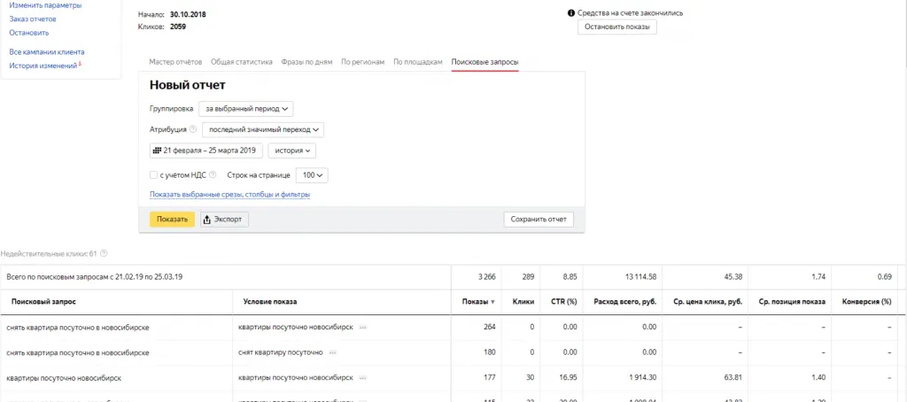Click the help icon next to с учётом НДС
Image resolution: width=907 pixels, height=402 pixels.
pyautogui.click(x=213, y=174)
